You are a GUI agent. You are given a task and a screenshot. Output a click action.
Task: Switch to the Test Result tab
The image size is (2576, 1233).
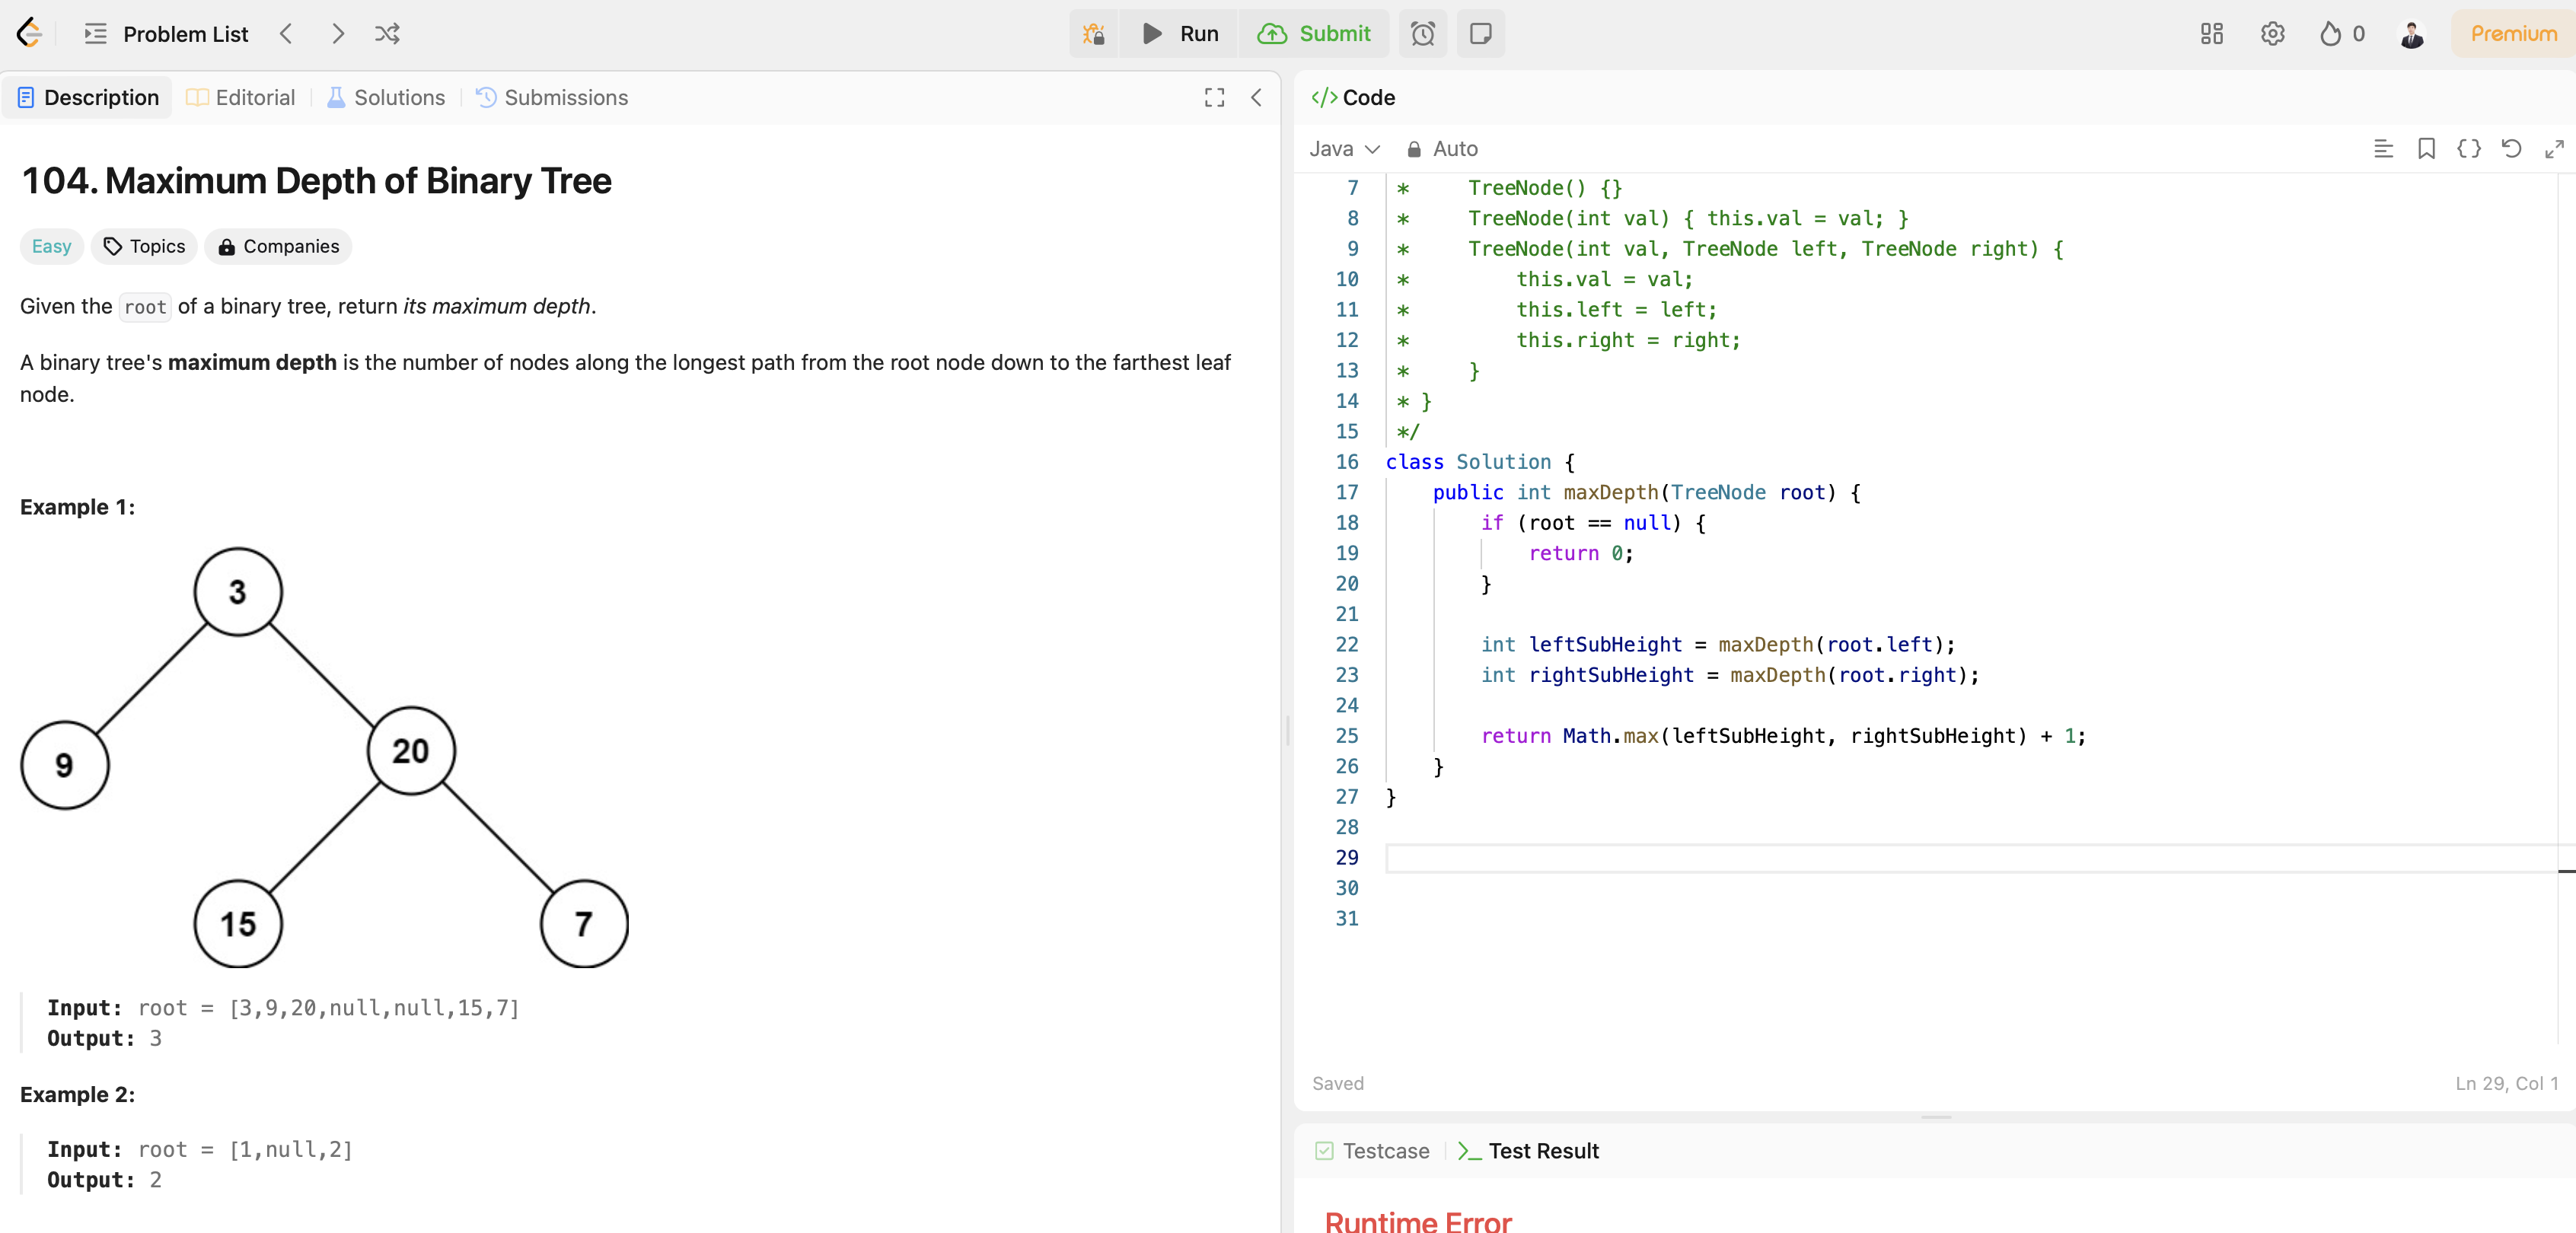[x=1528, y=1151]
